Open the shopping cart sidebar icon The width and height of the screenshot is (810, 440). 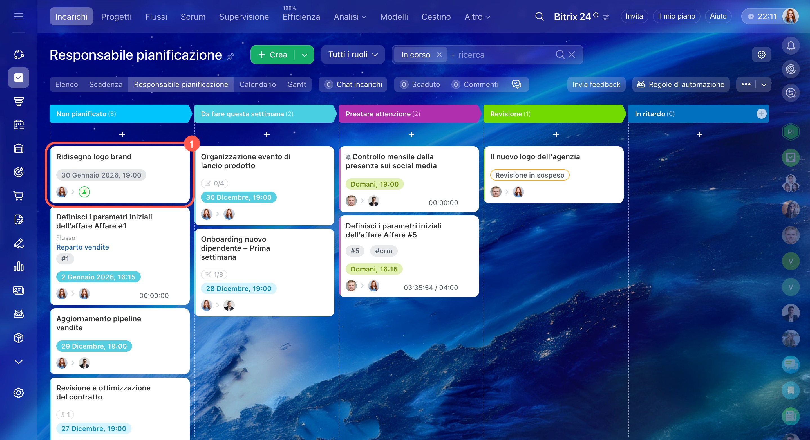[19, 196]
